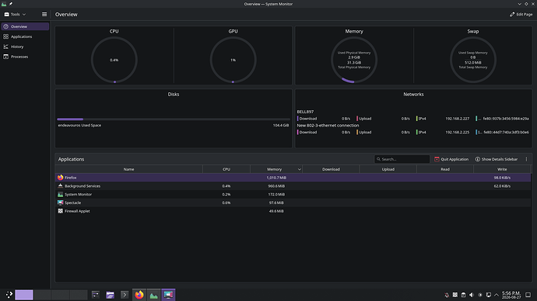Screen dimensions: 537x301
Task: Click the CPU usage gauge
Action: pyautogui.click(x=114, y=60)
